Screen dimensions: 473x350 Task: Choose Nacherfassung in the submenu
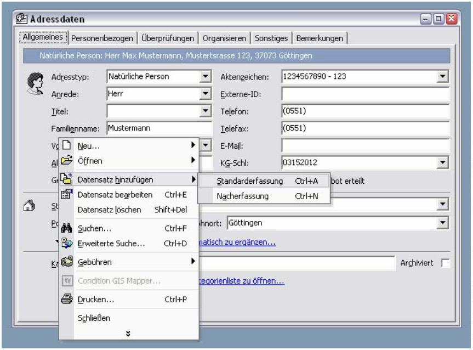pos(243,196)
